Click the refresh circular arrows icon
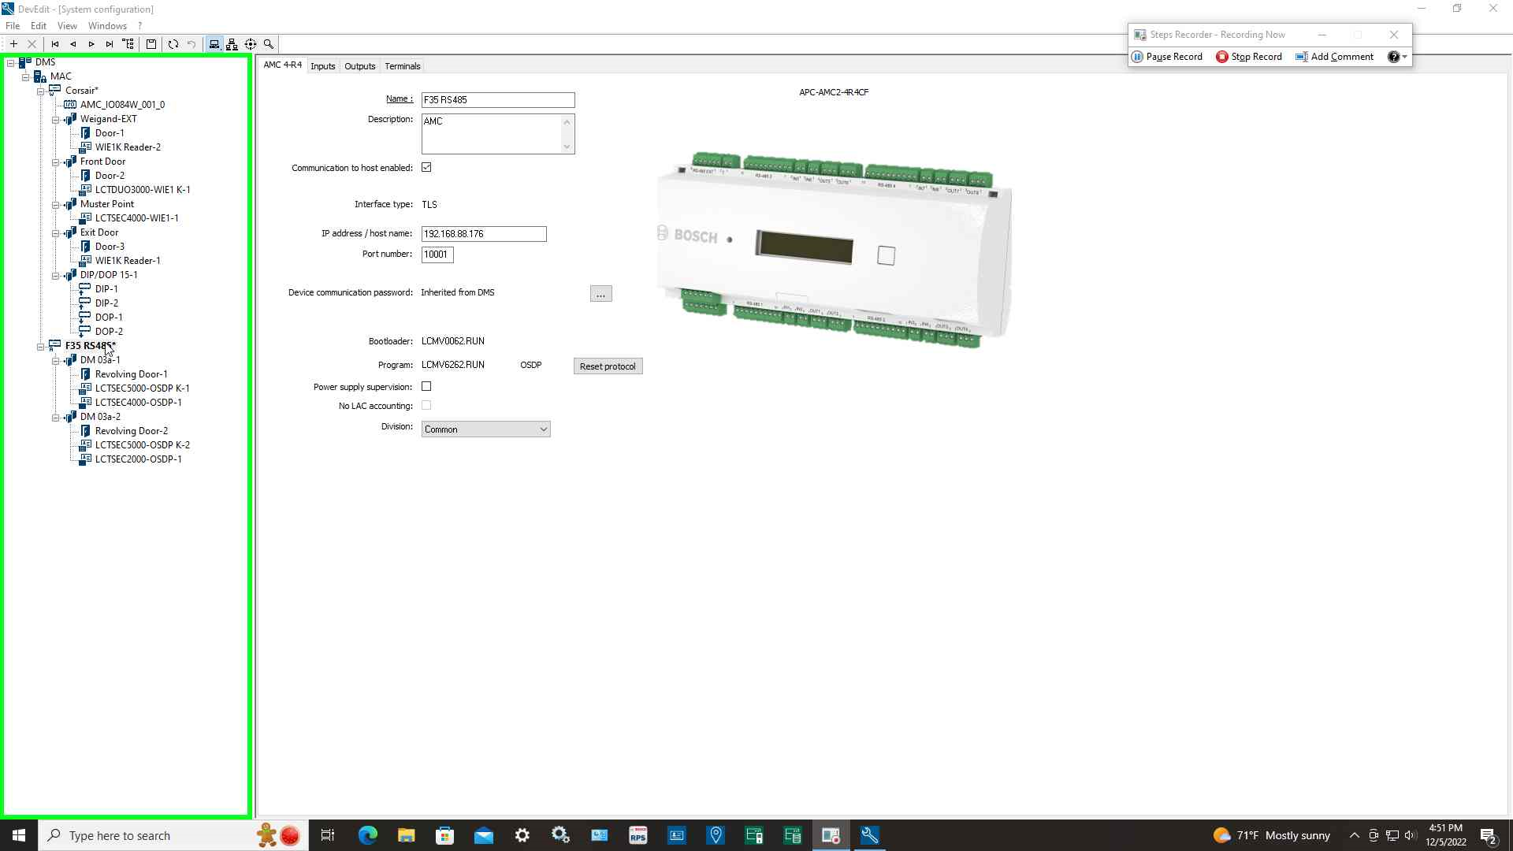1513x851 pixels. pos(173,44)
